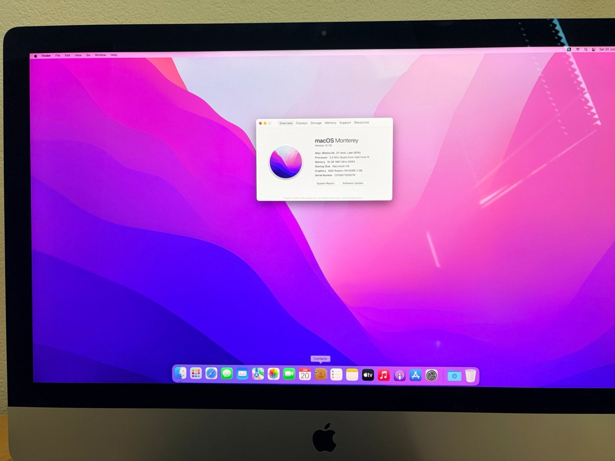Screen dimensions: 615x461
Task: Switch to the Resources tab
Action: click(362, 123)
